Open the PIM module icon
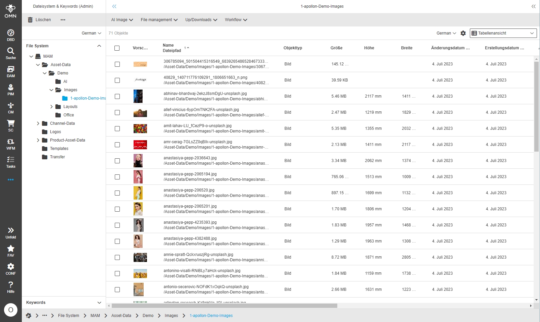The image size is (540, 322). click(11, 90)
